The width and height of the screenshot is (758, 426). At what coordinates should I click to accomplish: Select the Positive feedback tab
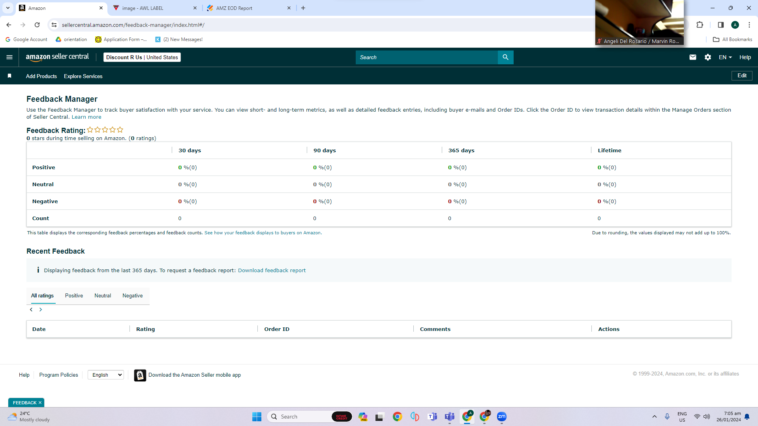click(x=74, y=296)
